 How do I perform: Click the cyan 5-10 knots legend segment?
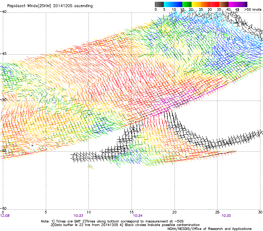tap(168, 4)
